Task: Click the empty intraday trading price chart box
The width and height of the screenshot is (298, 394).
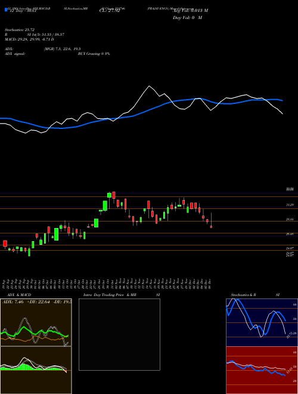Action: [x=119, y=334]
